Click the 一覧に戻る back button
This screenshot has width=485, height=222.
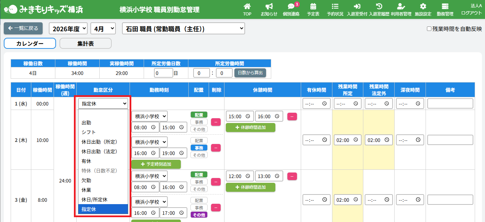[x=23, y=29]
